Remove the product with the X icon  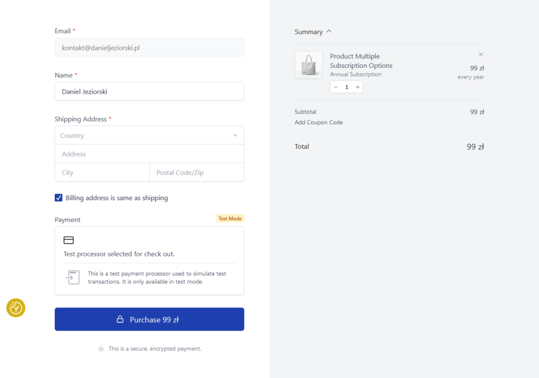(481, 54)
